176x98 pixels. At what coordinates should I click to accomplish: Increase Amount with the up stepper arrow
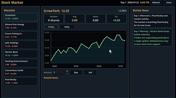pyautogui.click(x=67, y=71)
